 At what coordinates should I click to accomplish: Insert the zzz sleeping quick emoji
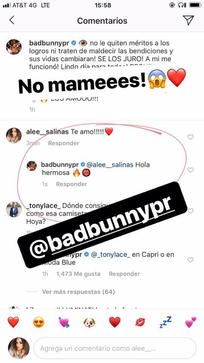(x=165, y=322)
